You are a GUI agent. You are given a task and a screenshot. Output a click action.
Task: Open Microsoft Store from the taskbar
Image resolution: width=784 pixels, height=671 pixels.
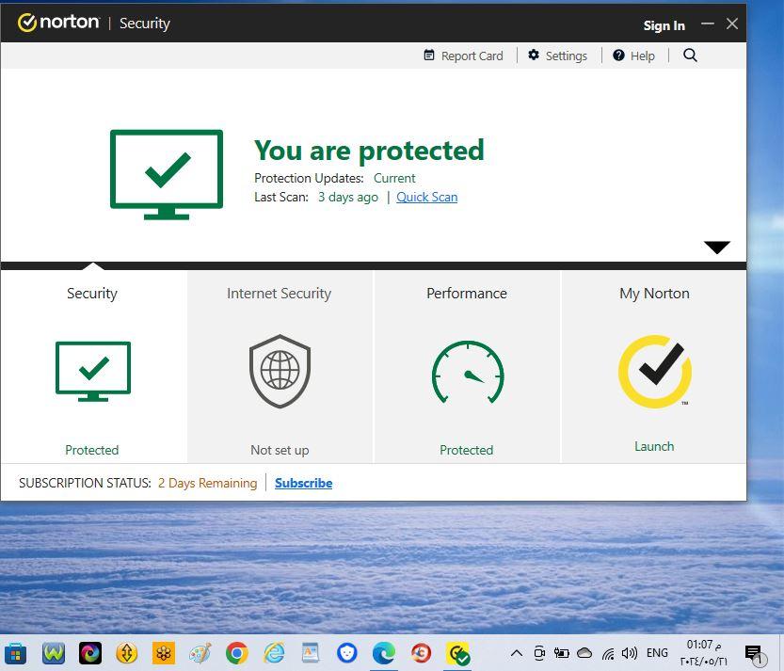15,653
